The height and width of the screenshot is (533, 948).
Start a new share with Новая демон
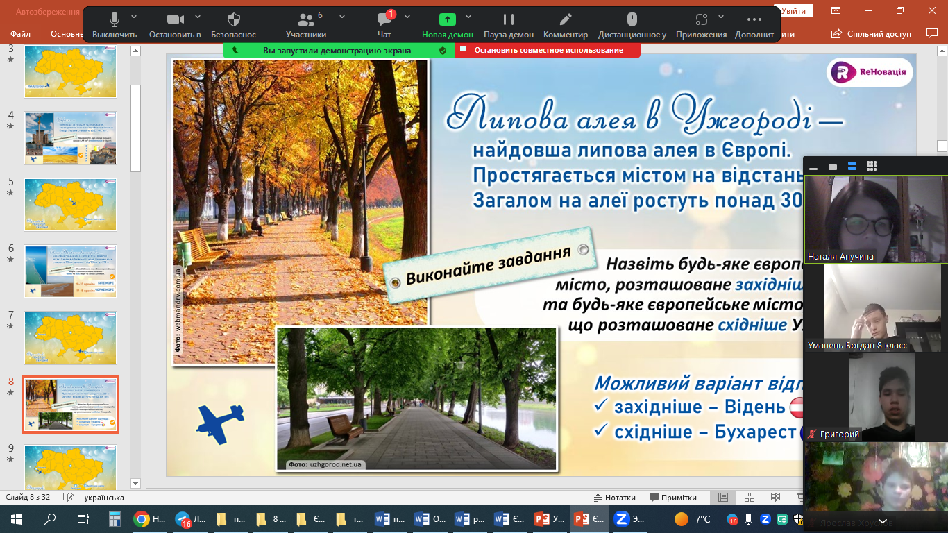(448, 25)
